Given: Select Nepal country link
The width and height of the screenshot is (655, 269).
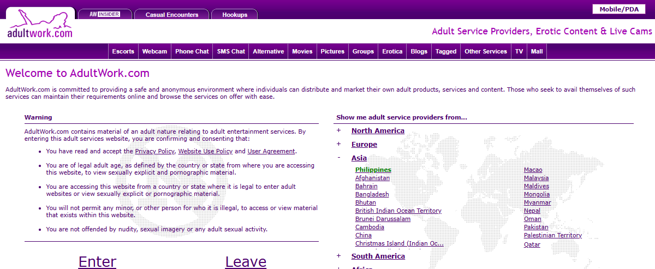Looking at the screenshot, I should (x=532, y=211).
